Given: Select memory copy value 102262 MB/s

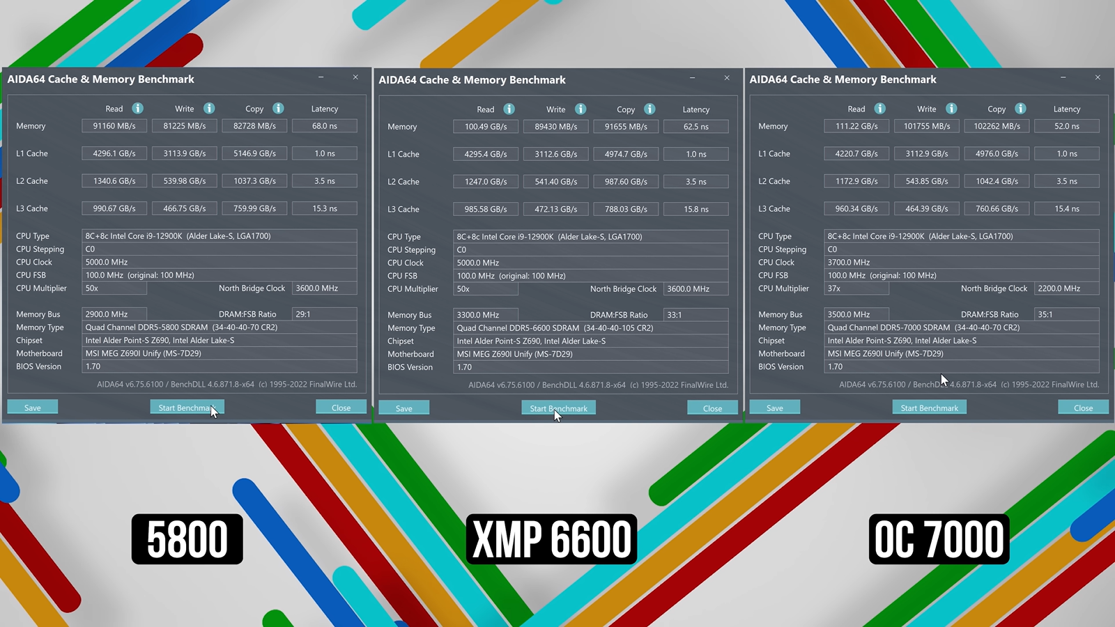Looking at the screenshot, I should point(997,126).
